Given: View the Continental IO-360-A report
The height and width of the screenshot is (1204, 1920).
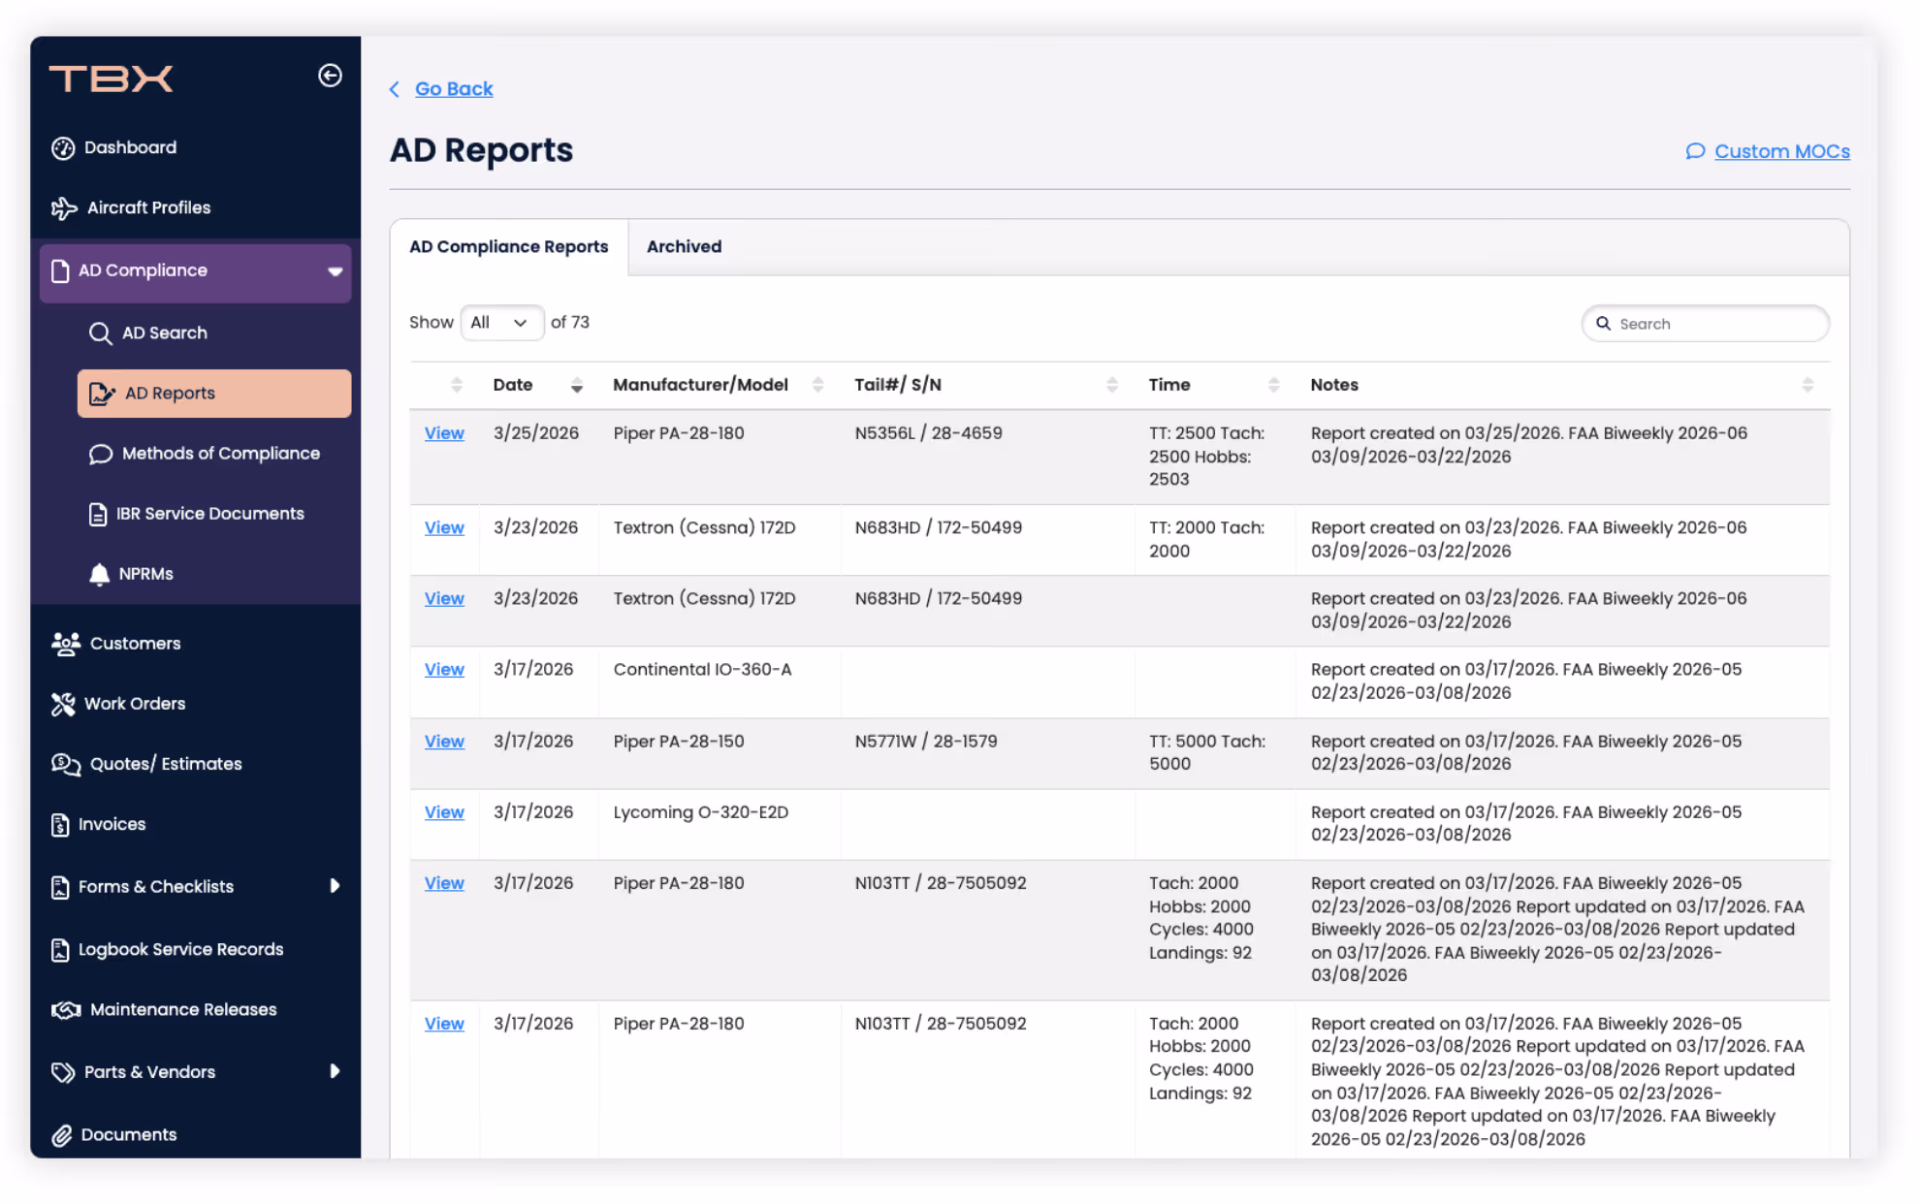Looking at the screenshot, I should [x=444, y=671].
